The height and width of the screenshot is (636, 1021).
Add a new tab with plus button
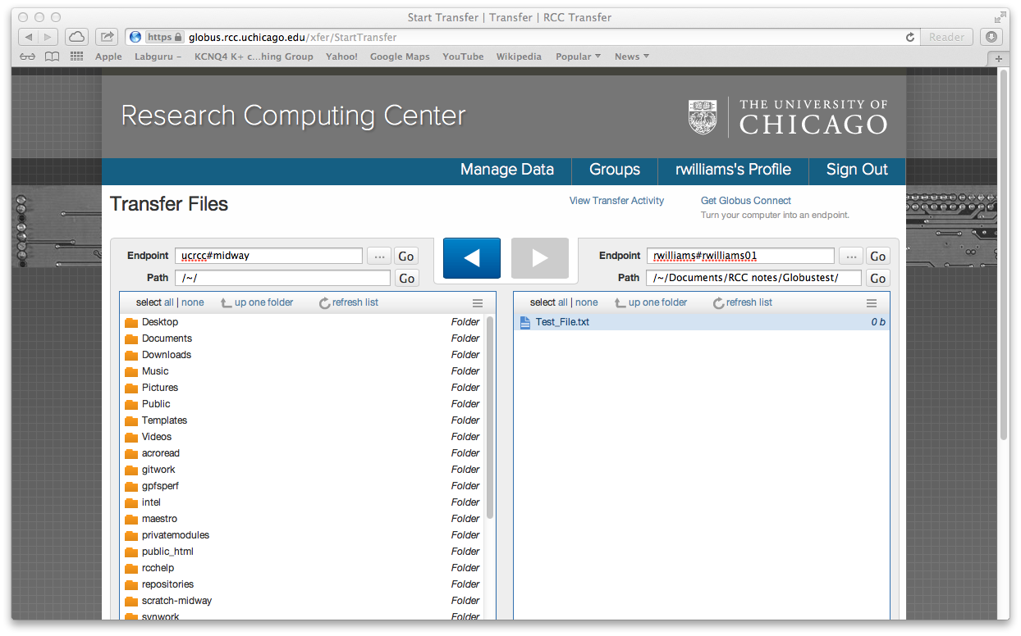coord(999,59)
